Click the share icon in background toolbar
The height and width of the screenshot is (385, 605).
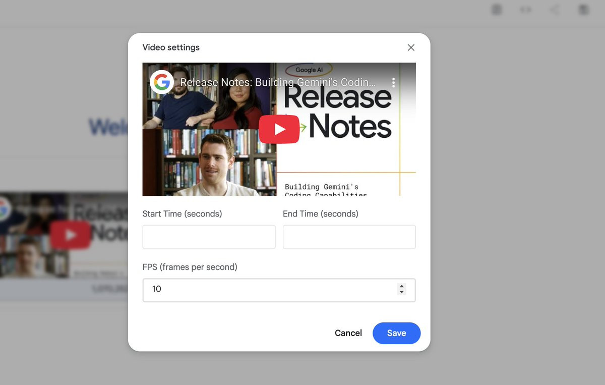coord(555,10)
